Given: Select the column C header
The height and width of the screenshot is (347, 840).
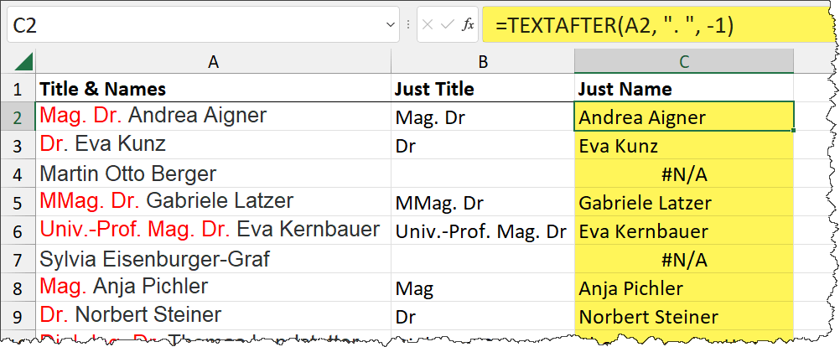Looking at the screenshot, I should click(684, 61).
